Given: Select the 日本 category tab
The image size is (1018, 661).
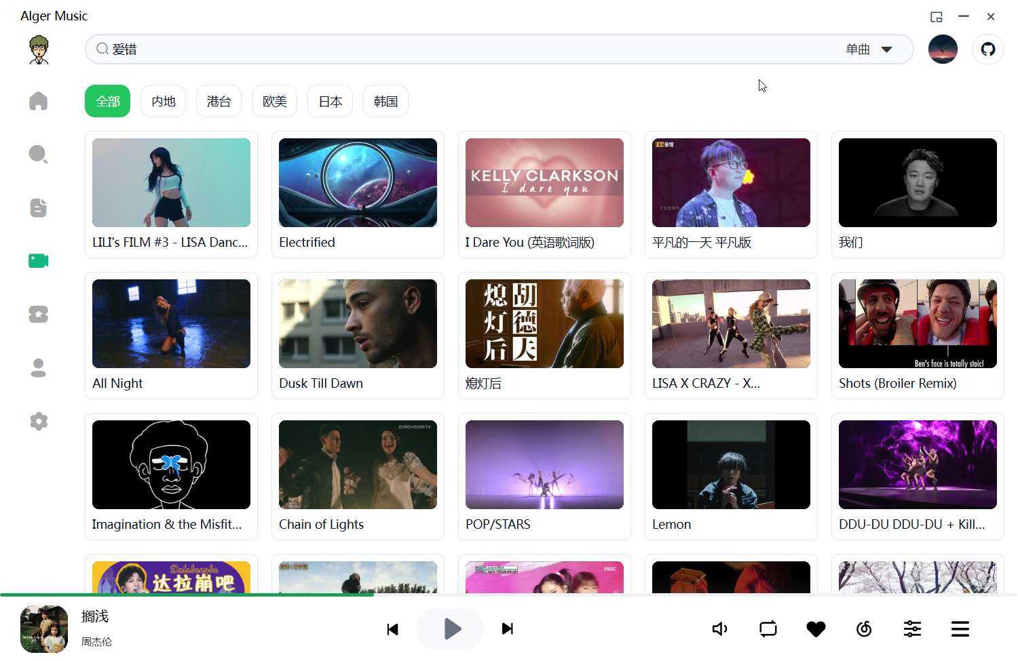Looking at the screenshot, I should click(x=330, y=101).
